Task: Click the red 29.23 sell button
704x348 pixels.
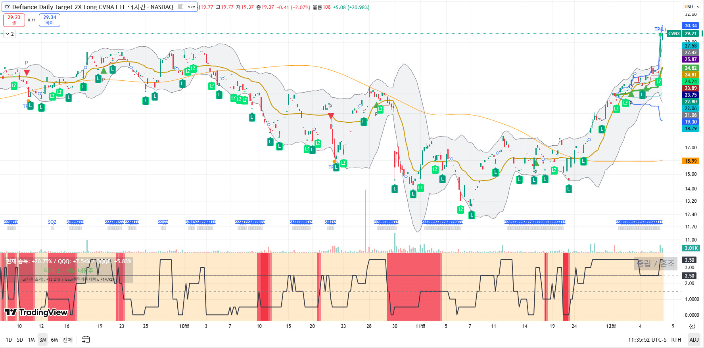Action: point(14,20)
